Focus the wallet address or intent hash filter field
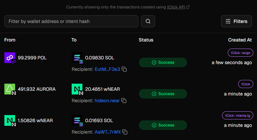Image resolution: width=257 pixels, height=140 pixels. coord(71,21)
